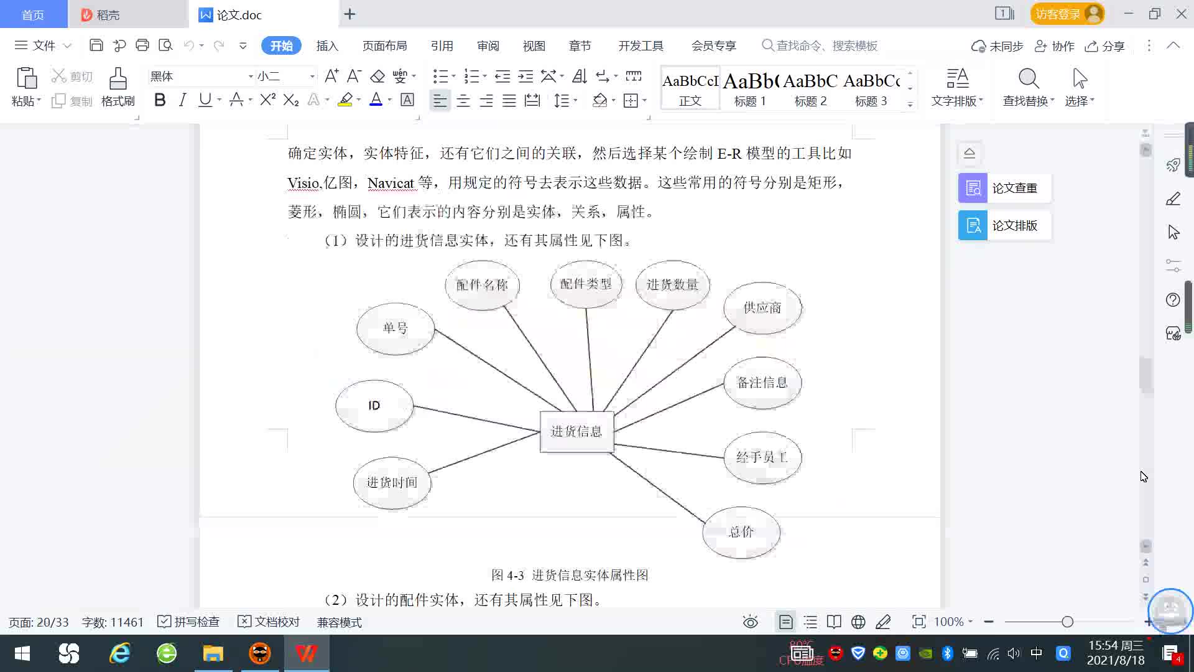Screen dimensions: 1194x672
Task: Click the superscript X² icon
Action: coord(267,100)
